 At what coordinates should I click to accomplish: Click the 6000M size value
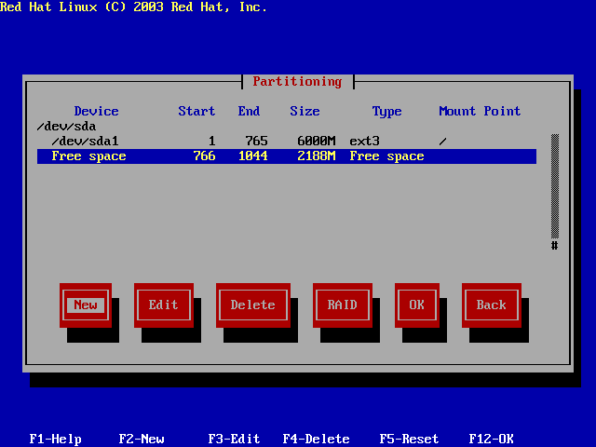[317, 142]
